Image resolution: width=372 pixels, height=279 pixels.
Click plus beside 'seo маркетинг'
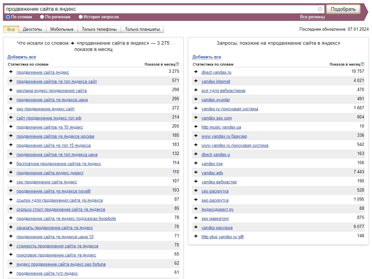pyautogui.click(x=196, y=218)
